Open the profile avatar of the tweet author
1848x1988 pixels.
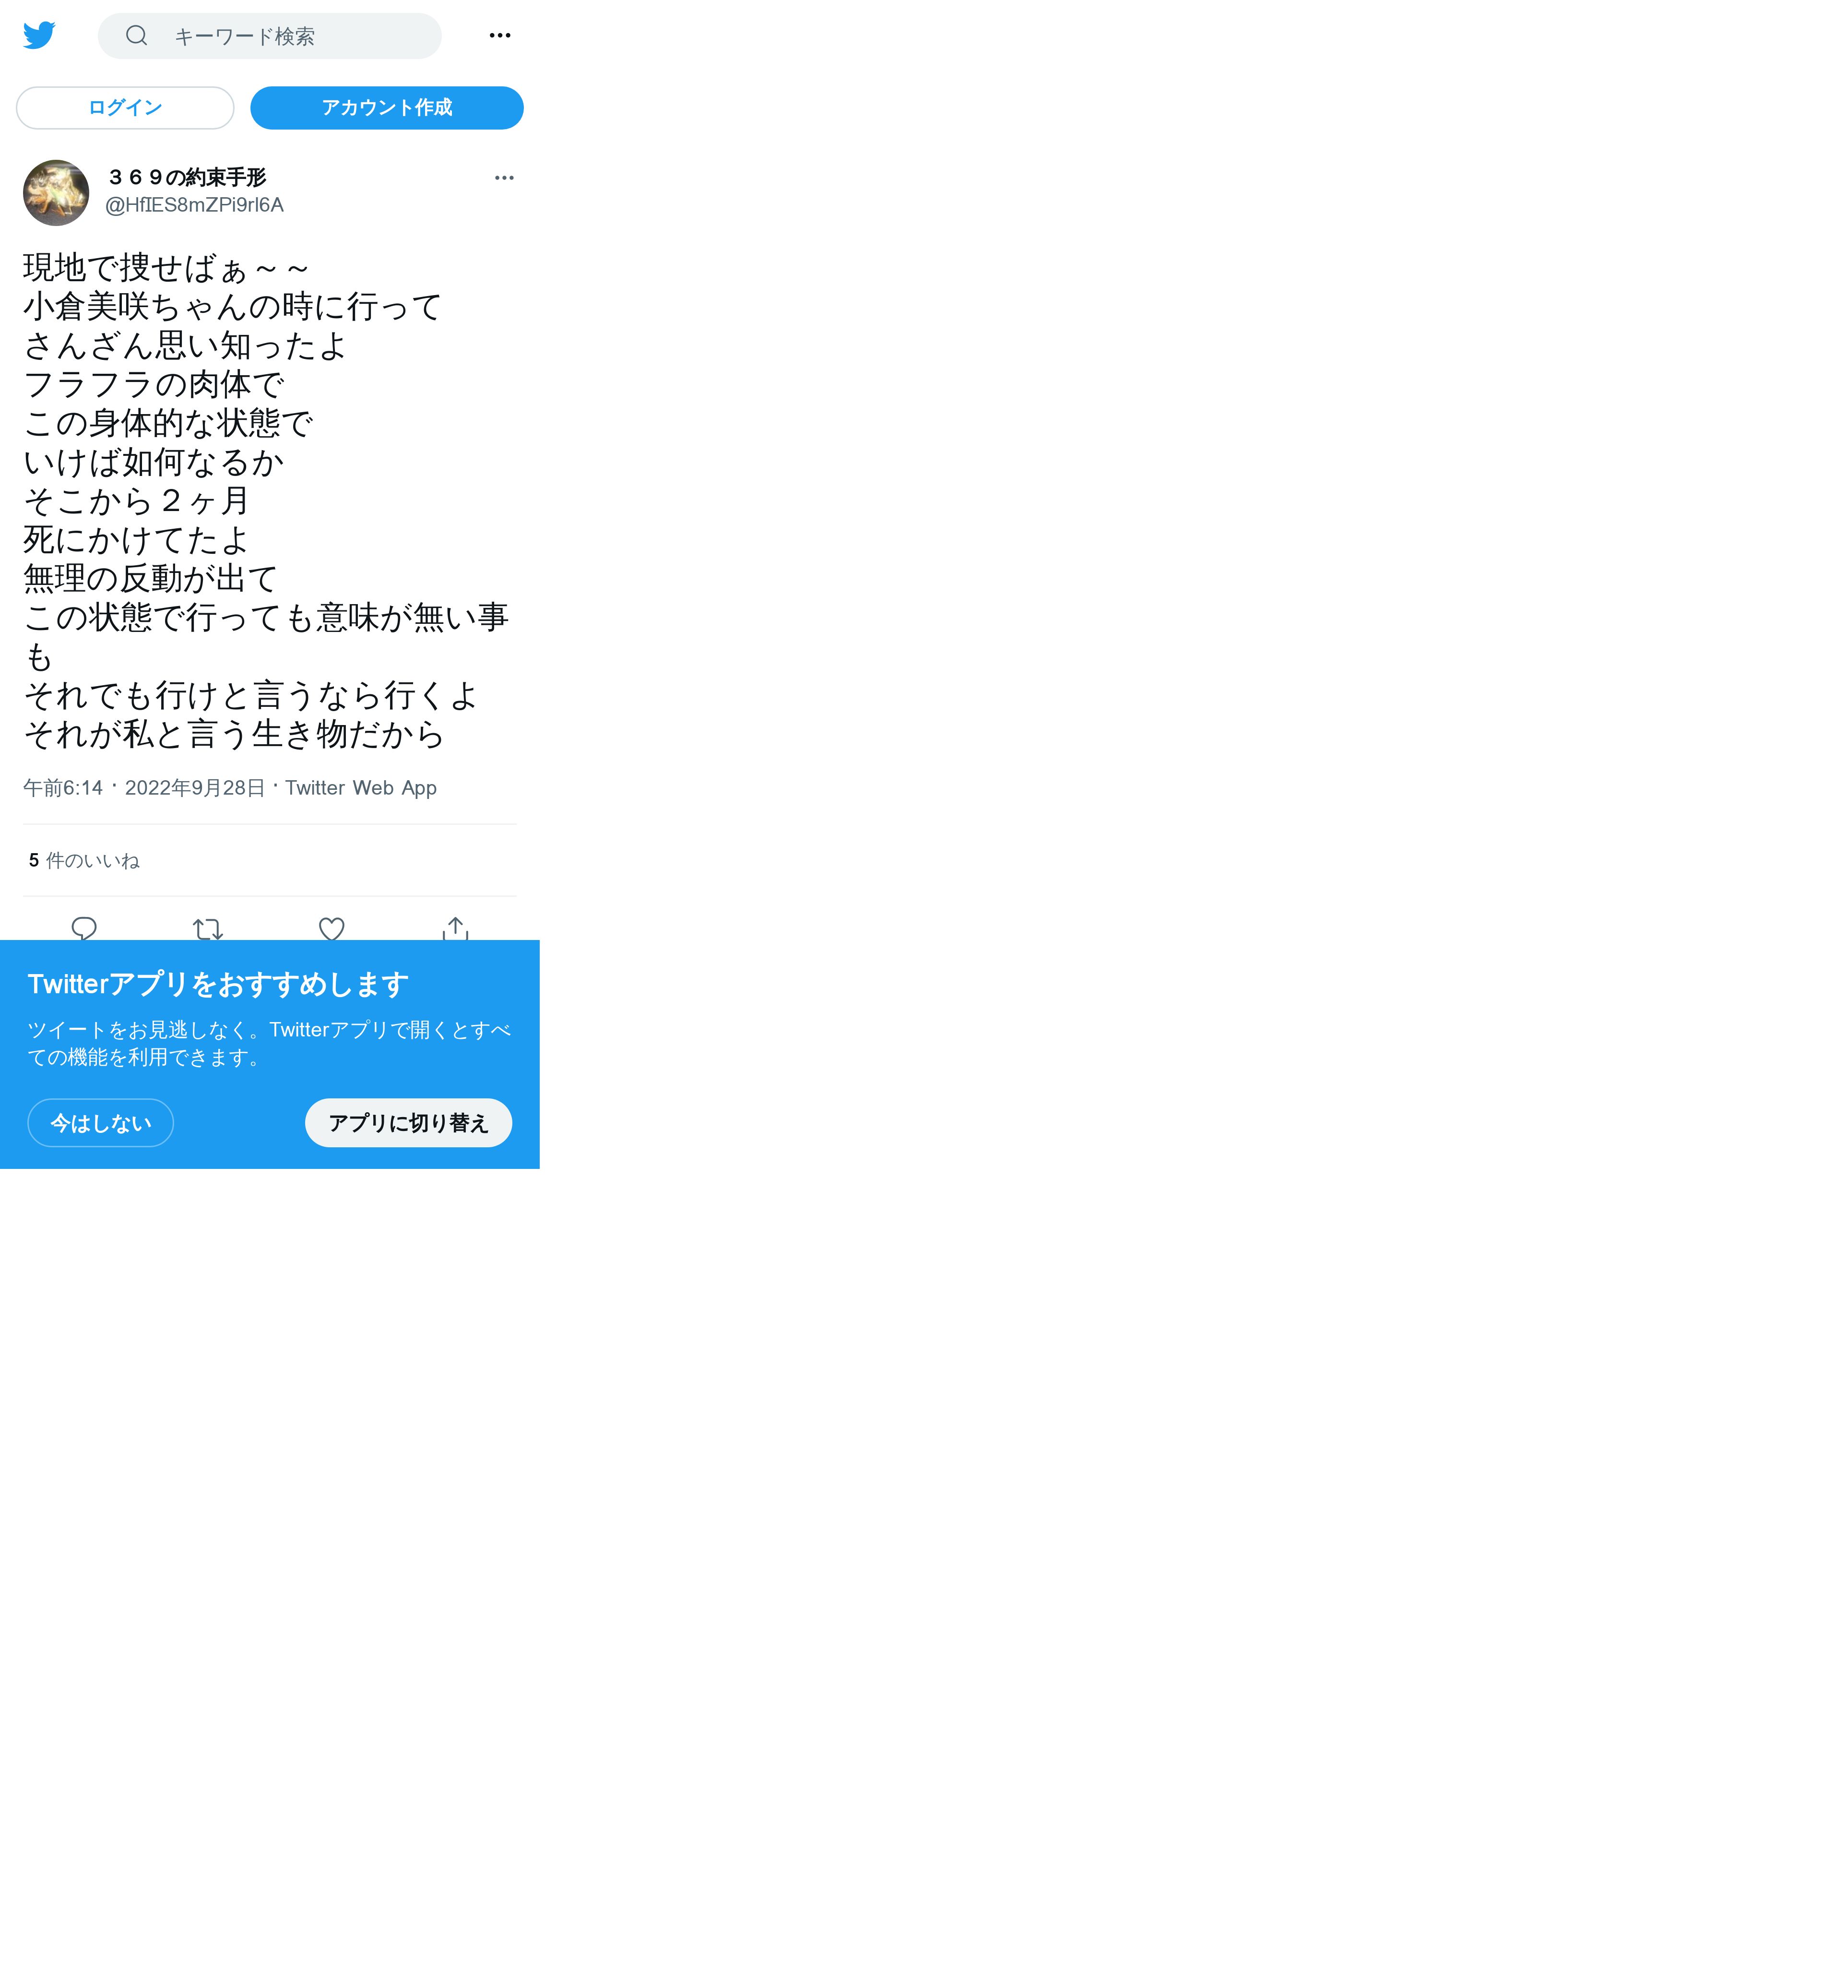[56, 192]
